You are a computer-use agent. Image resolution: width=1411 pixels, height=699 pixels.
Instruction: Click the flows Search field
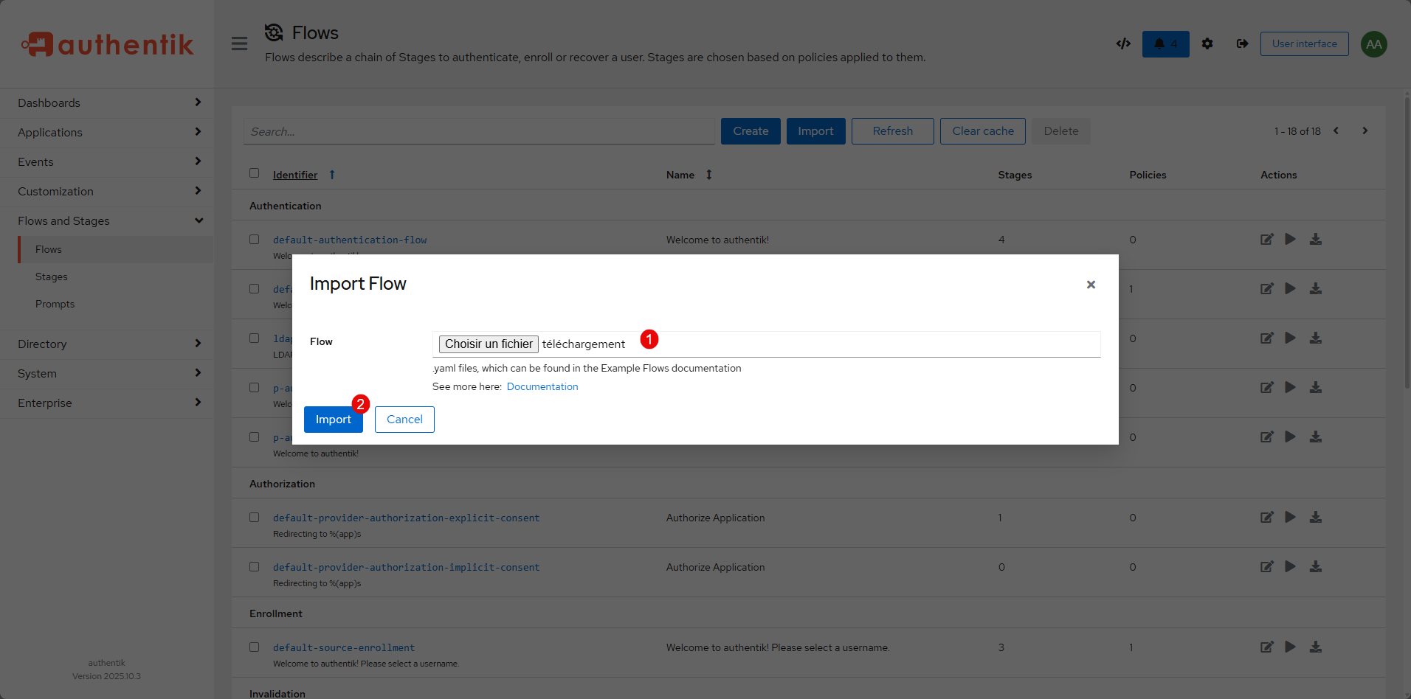coord(478,131)
